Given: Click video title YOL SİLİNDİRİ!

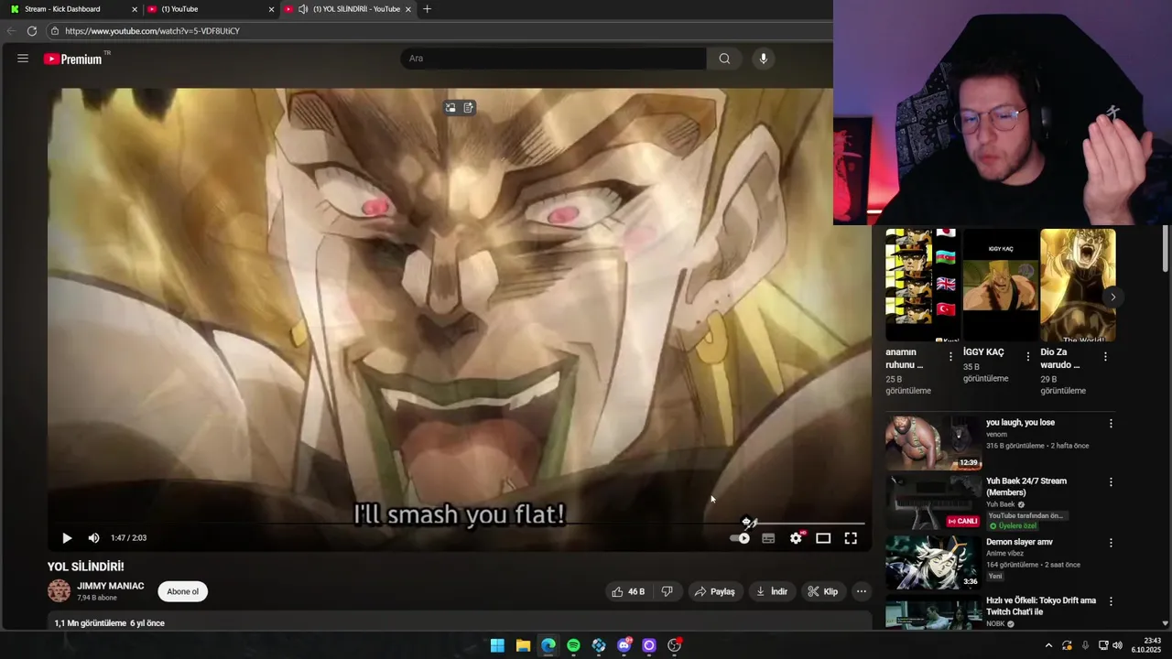Looking at the screenshot, I should point(85,567).
